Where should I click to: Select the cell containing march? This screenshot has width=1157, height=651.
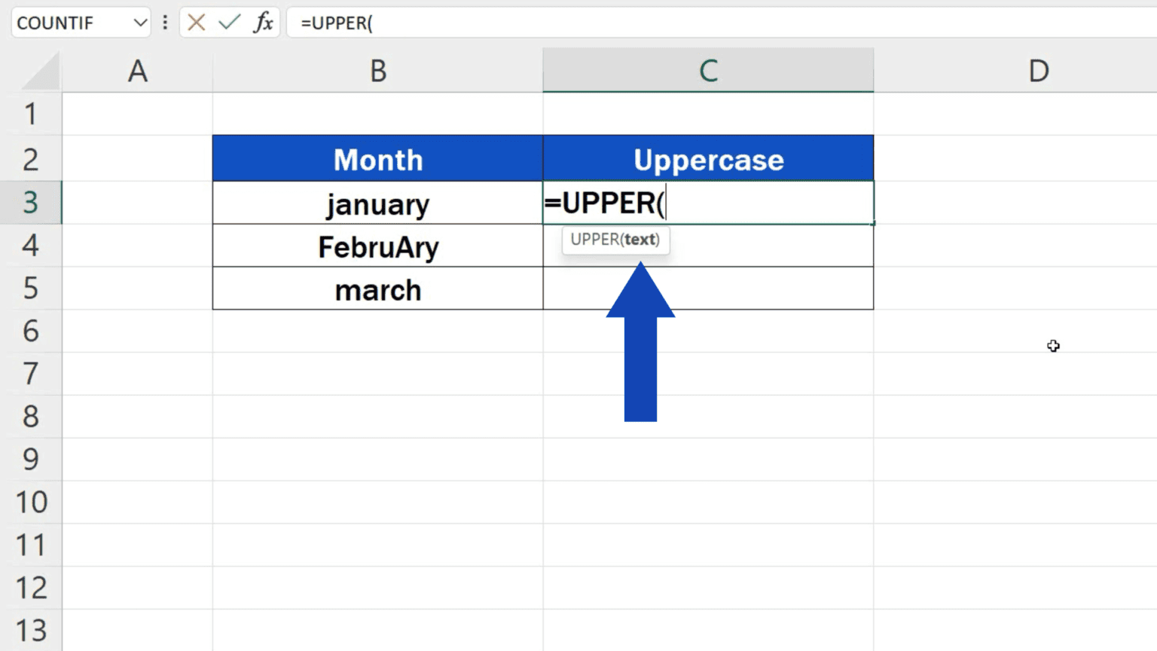pos(377,289)
